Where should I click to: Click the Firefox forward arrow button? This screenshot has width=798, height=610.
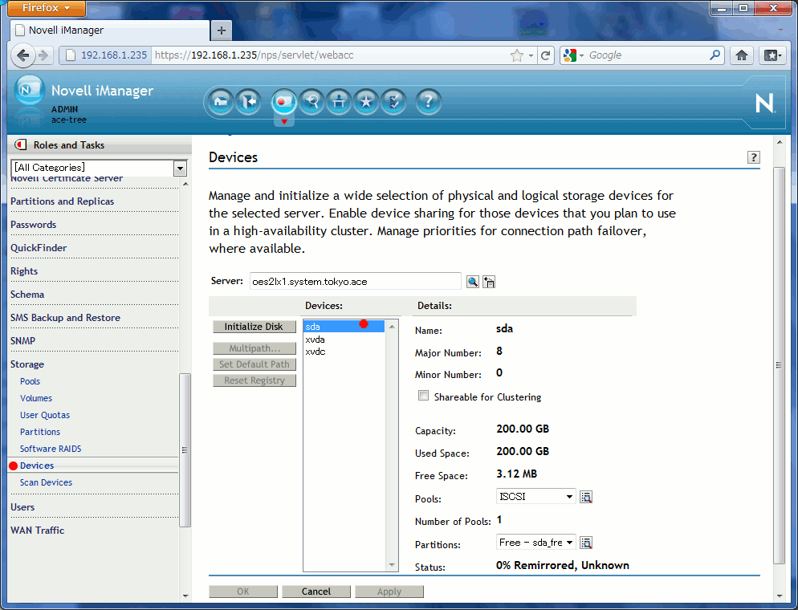(x=43, y=55)
